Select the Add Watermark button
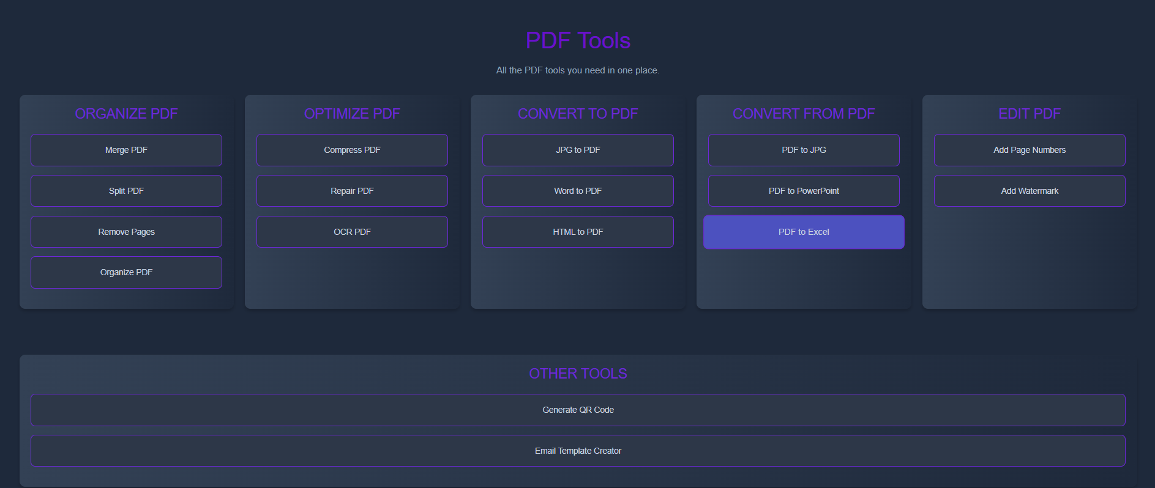 (x=1030, y=191)
